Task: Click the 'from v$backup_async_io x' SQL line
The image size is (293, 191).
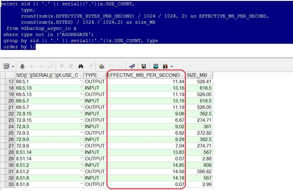Action: pos(41,28)
